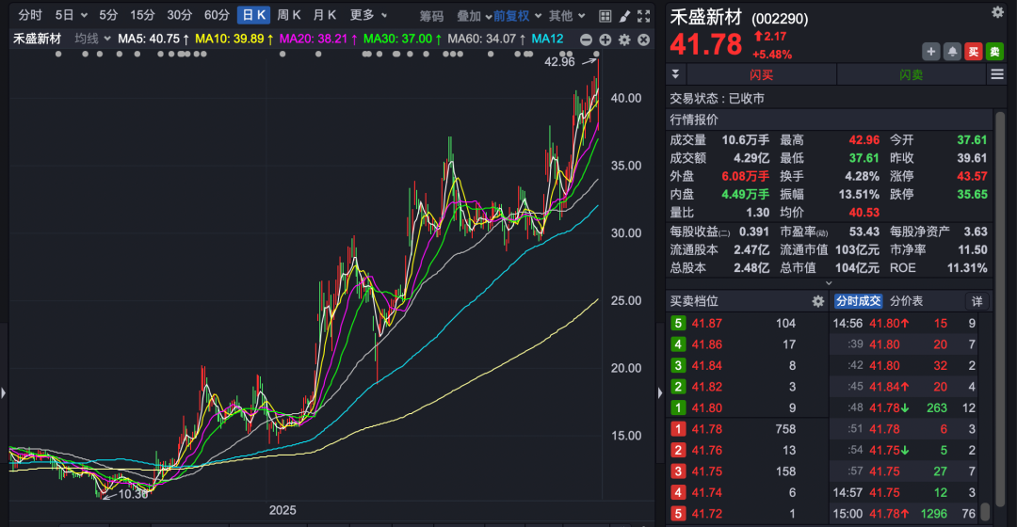This screenshot has height=527, width=1017.
Task: Open moving average indicator settings gear
Action: coord(624,39)
